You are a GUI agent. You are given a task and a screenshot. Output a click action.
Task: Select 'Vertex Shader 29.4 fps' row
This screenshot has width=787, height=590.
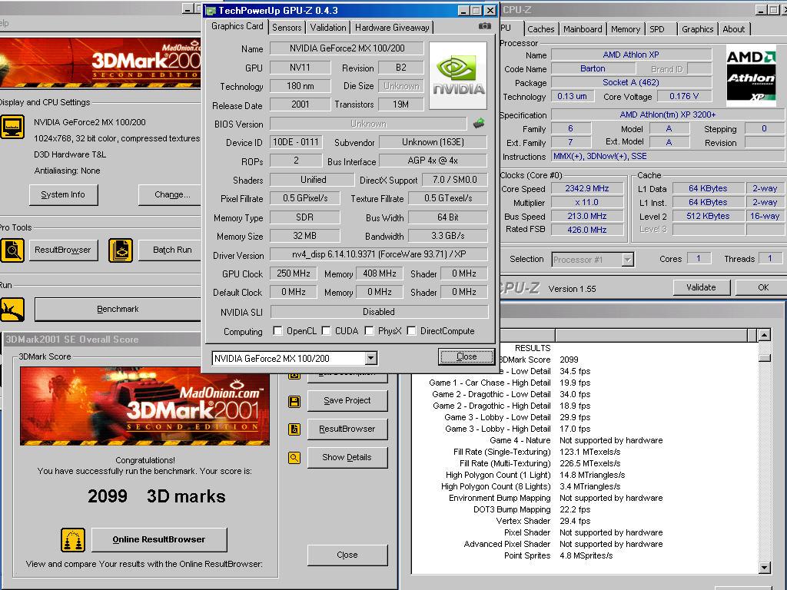[x=585, y=522]
